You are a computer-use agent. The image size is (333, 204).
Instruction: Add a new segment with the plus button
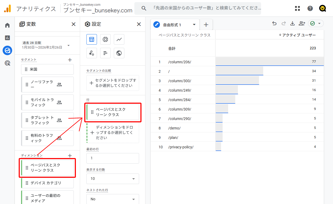[70, 60]
